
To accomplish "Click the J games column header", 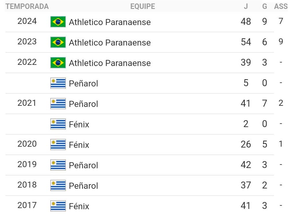I will point(246,6).
